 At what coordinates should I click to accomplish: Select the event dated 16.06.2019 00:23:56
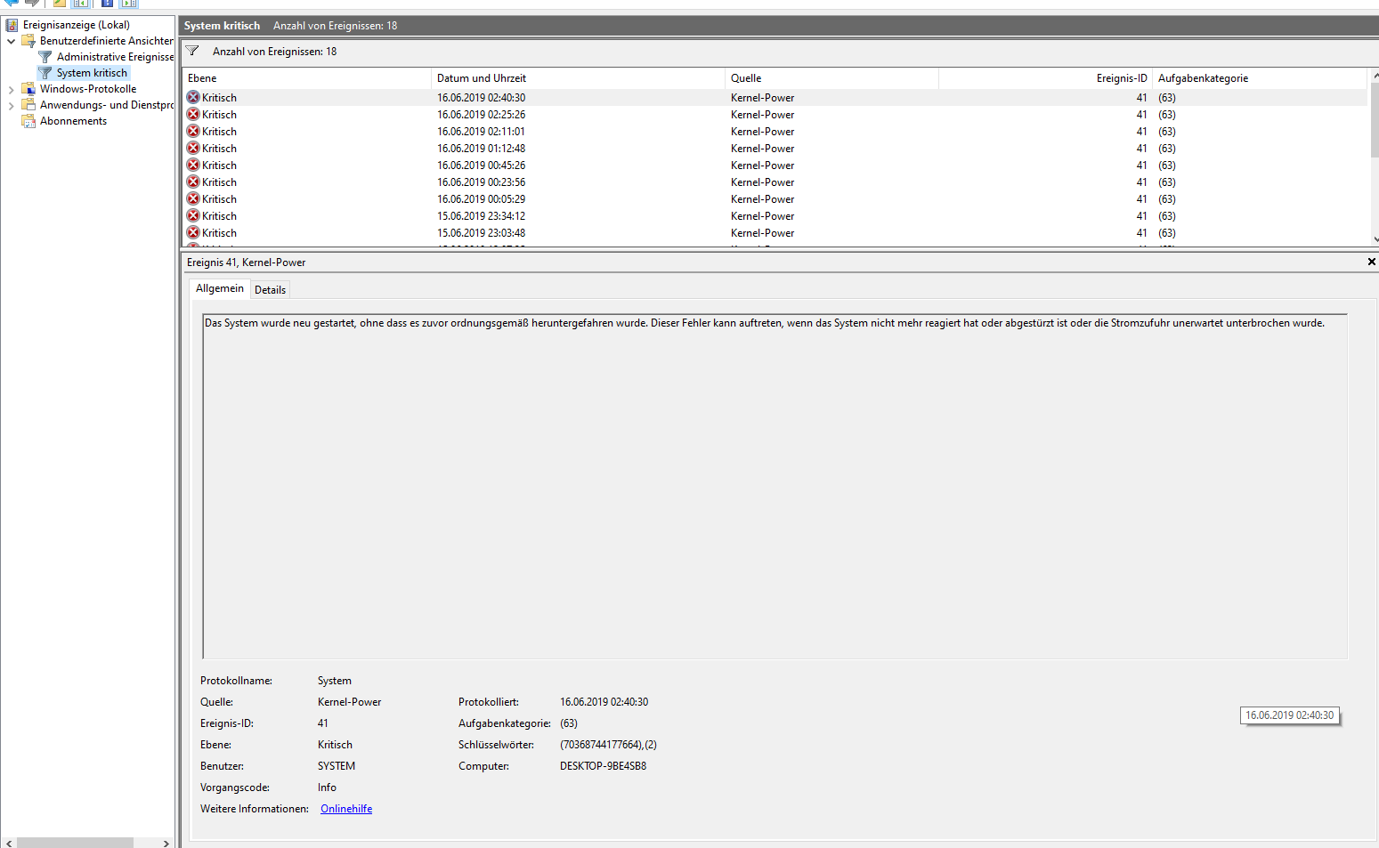[x=775, y=182]
